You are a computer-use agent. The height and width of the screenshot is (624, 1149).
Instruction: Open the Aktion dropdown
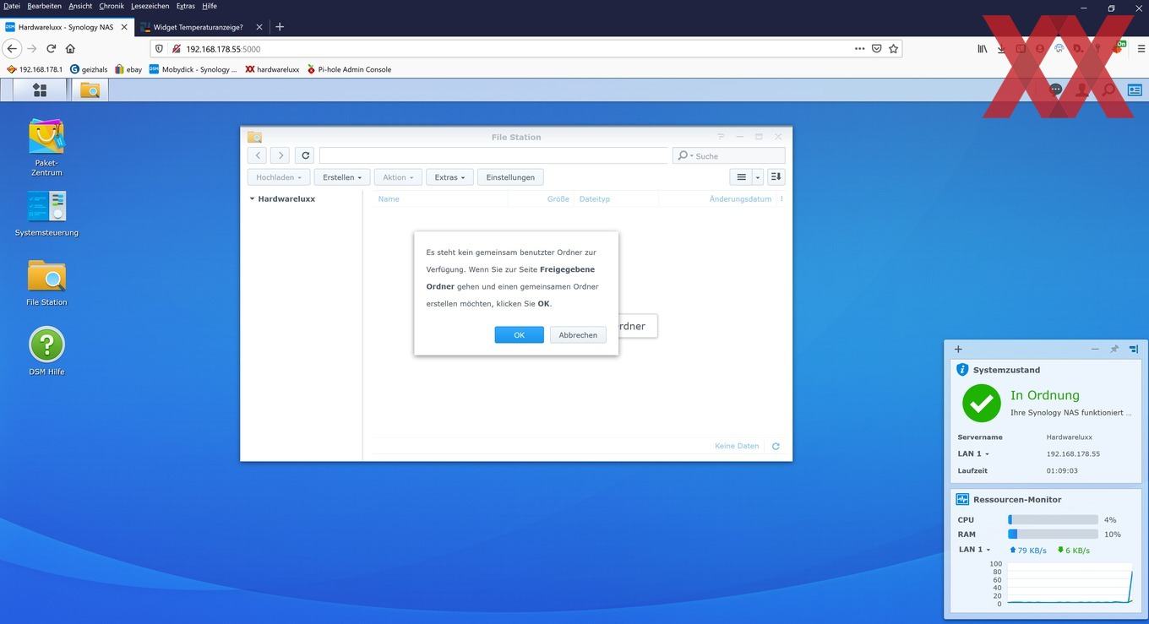point(398,177)
